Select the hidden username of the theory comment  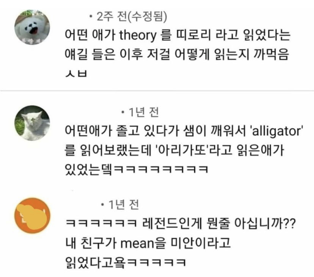click(77, 17)
